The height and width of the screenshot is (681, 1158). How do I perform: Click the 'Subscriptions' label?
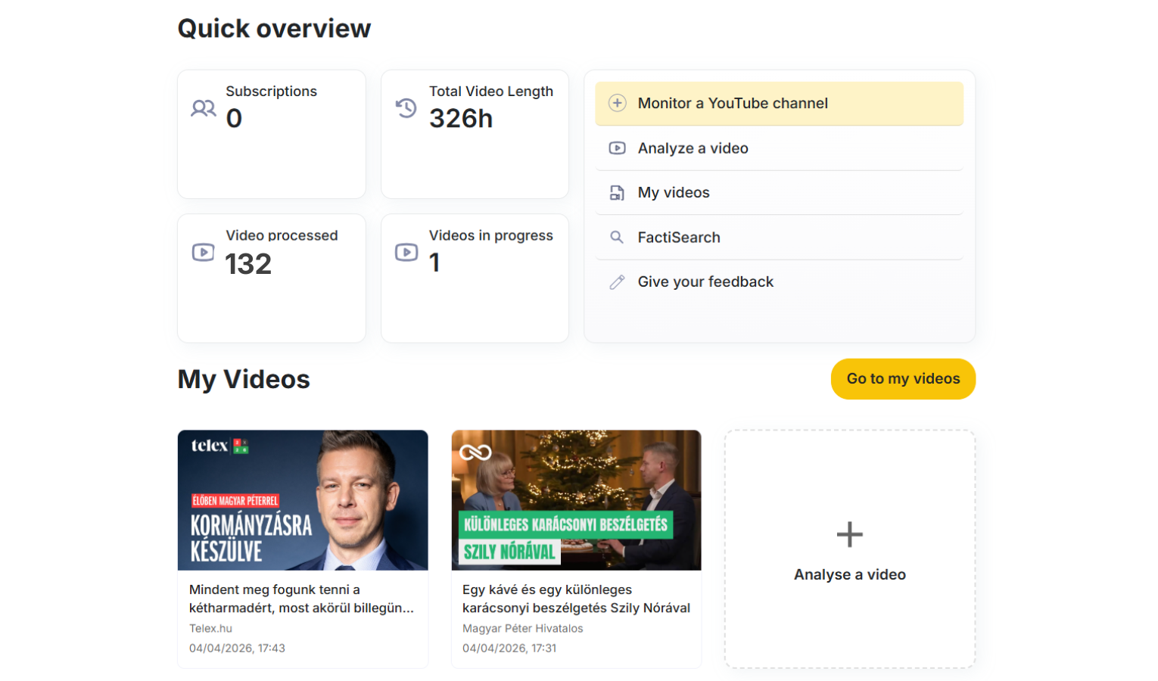pos(271,91)
